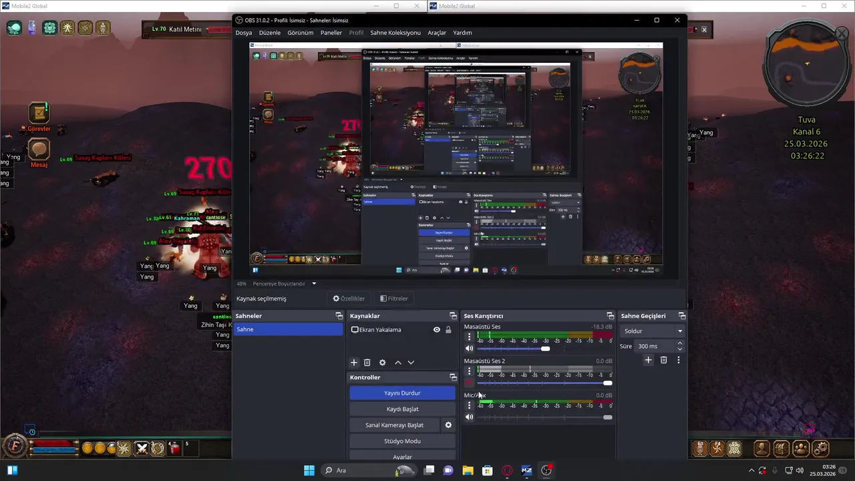Open the Yardım menu
Viewport: 855px width, 481px height.
click(463, 33)
